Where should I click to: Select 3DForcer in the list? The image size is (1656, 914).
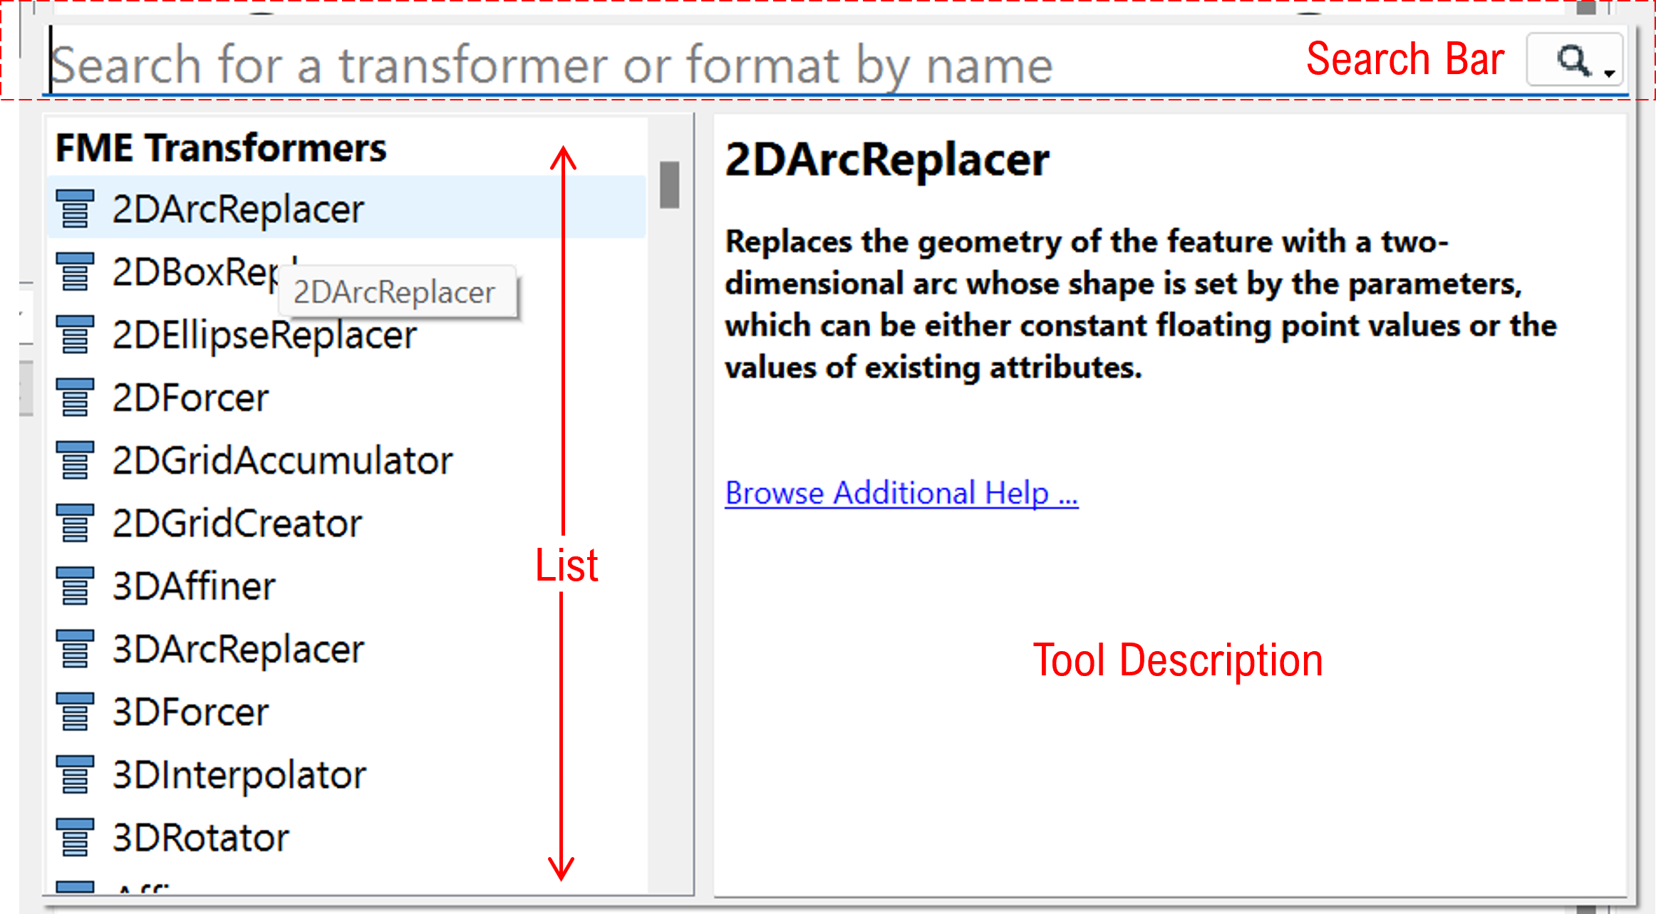[346, 711]
